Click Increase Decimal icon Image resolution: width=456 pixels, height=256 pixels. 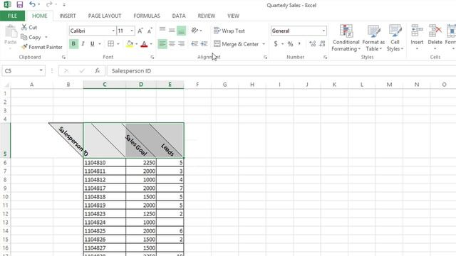(x=313, y=44)
